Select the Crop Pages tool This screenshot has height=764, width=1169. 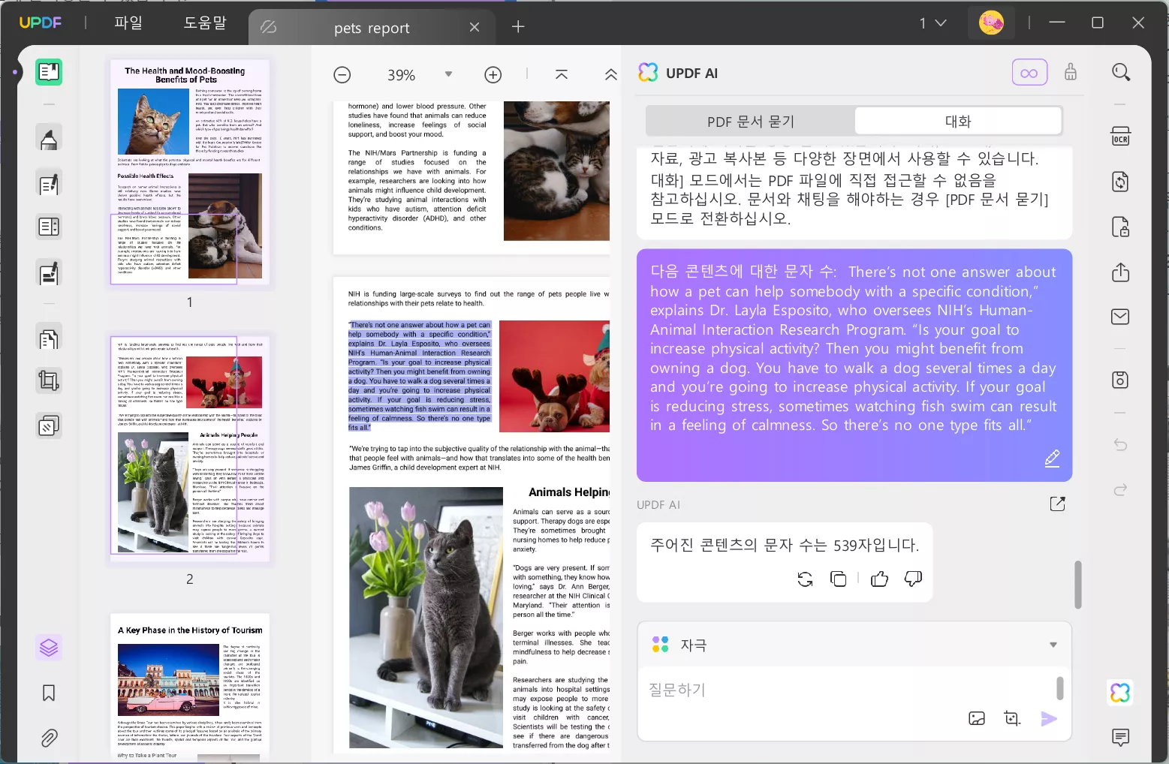tap(49, 381)
